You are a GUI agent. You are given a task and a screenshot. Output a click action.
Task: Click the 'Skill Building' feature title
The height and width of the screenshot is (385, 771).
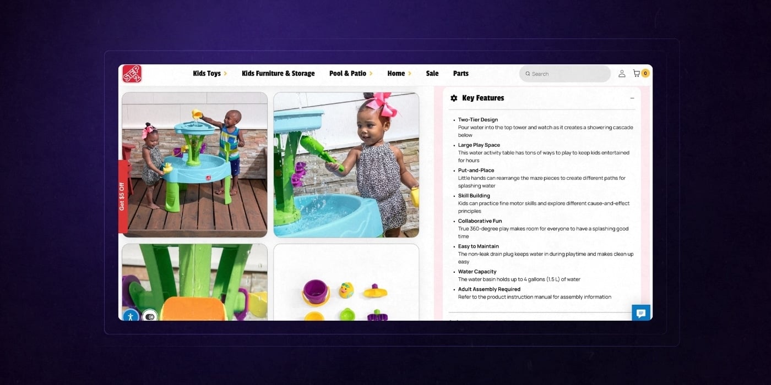[x=474, y=196]
